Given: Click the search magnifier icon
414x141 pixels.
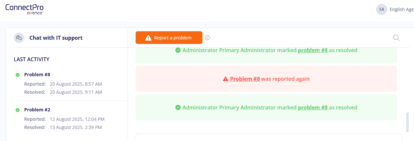Looking at the screenshot, I should (396, 38).
